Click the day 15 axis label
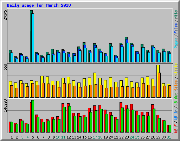This screenshot has width=180, height=141. [84, 137]
